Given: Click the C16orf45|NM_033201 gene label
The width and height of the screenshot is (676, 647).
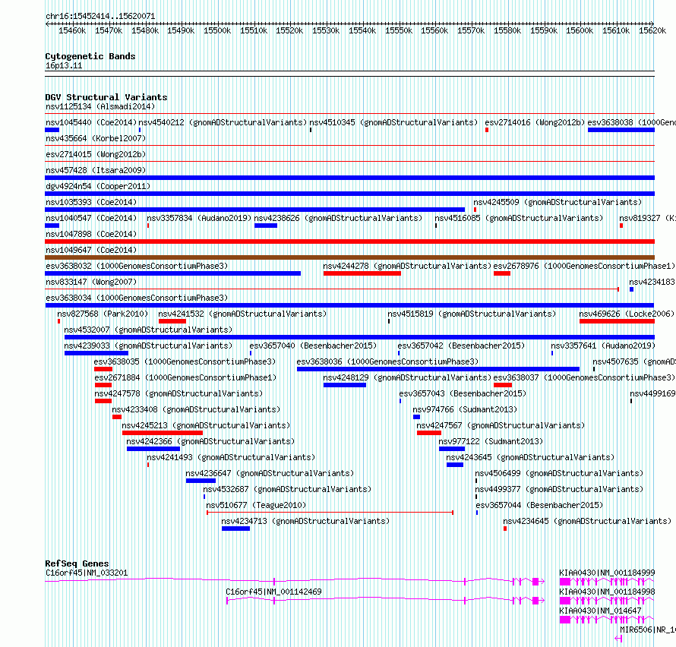Looking at the screenshot, I should [87, 573].
